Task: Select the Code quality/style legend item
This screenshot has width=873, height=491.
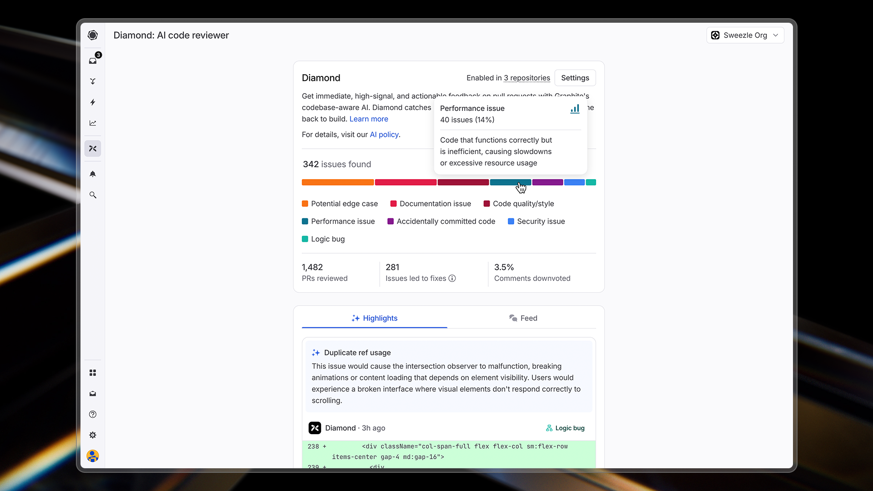Action: coord(519,204)
